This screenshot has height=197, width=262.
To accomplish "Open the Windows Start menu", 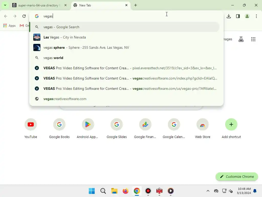I will pos(92,191).
